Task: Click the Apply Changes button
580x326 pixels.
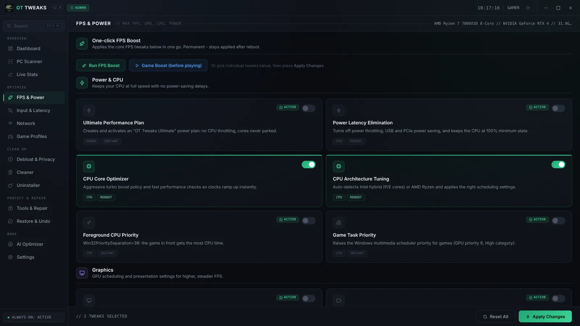Action: (x=545, y=317)
